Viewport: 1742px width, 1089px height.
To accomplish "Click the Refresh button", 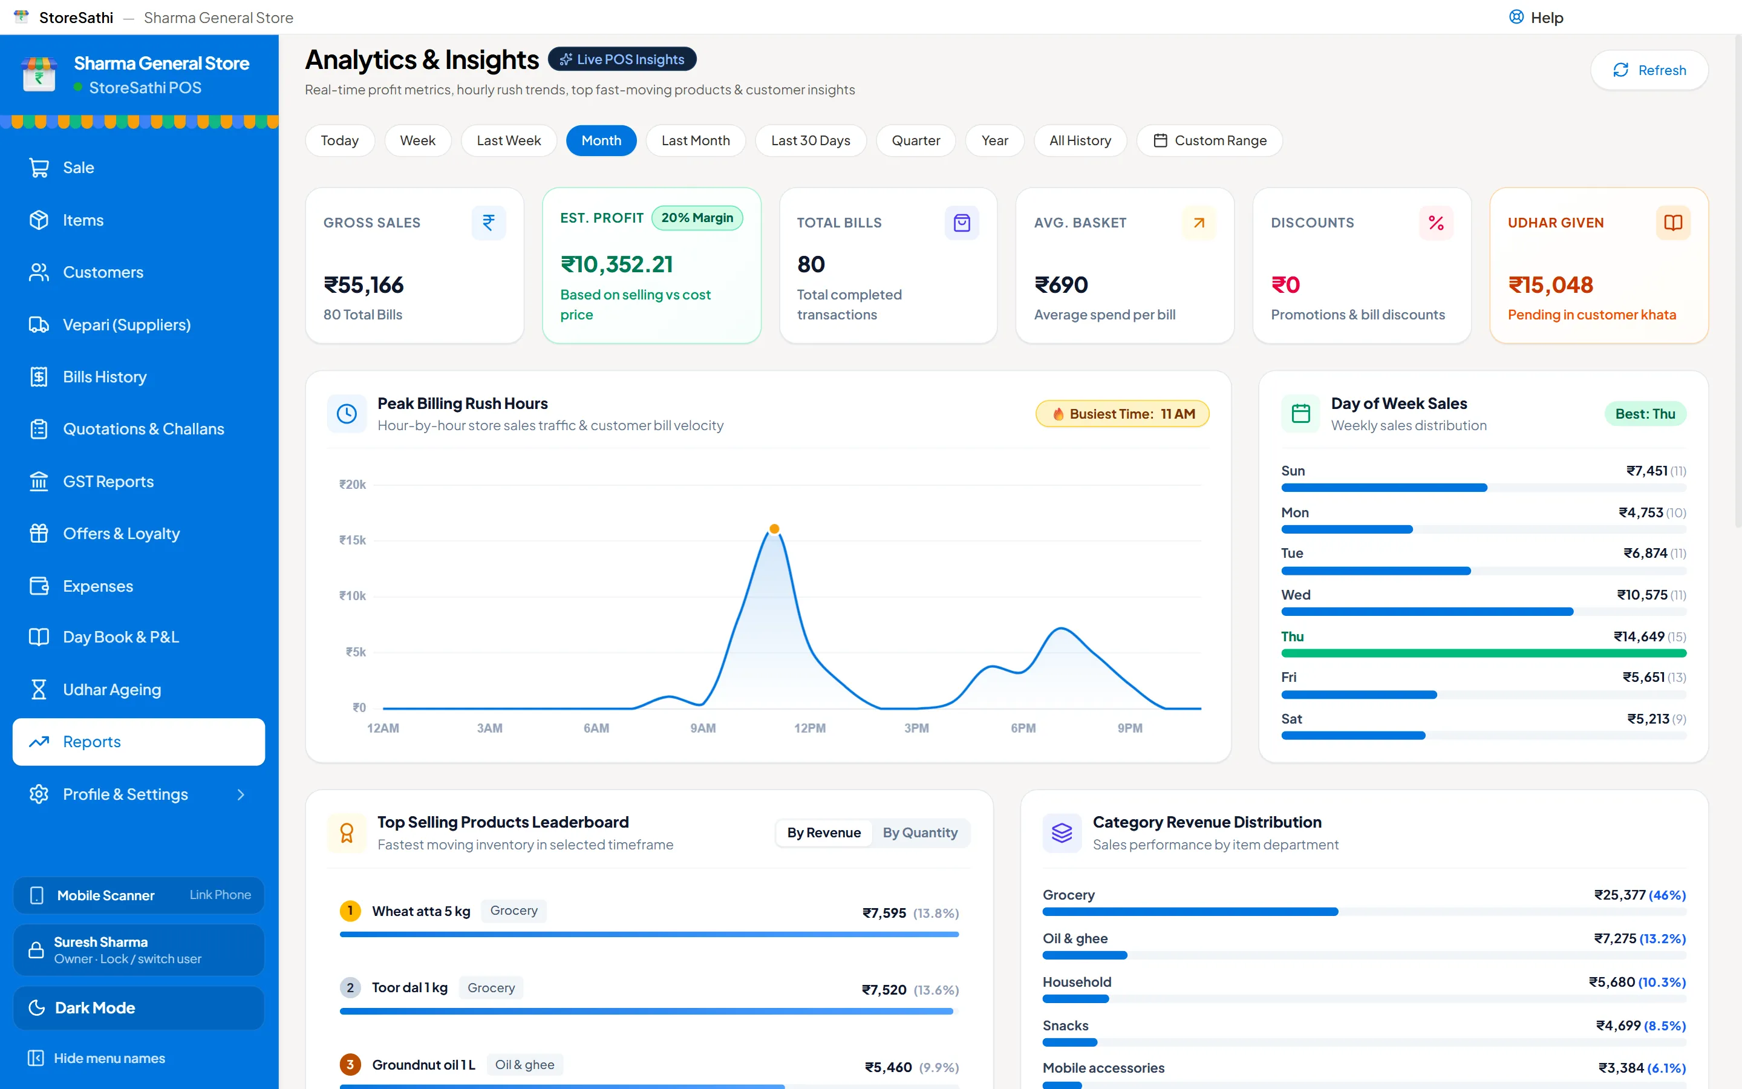I will coord(1649,70).
